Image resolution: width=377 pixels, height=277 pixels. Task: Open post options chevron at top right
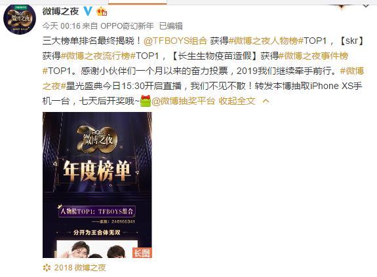tap(366, 7)
